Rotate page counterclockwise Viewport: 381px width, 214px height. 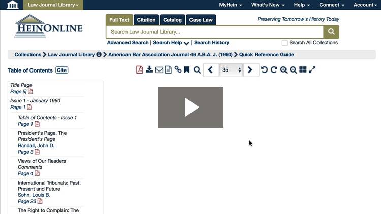click(264, 70)
